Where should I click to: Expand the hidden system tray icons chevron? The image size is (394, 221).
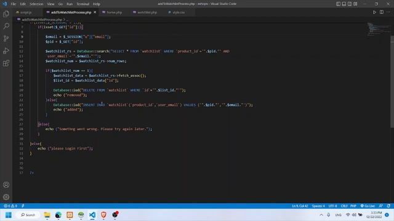click(x=321, y=215)
